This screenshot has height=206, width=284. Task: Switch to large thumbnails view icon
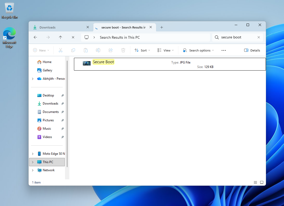point(262,182)
